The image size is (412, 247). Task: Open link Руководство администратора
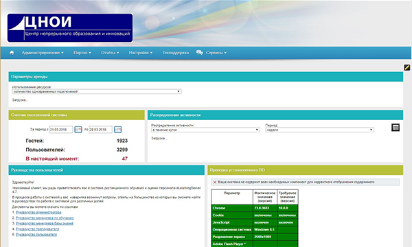pos(38,213)
